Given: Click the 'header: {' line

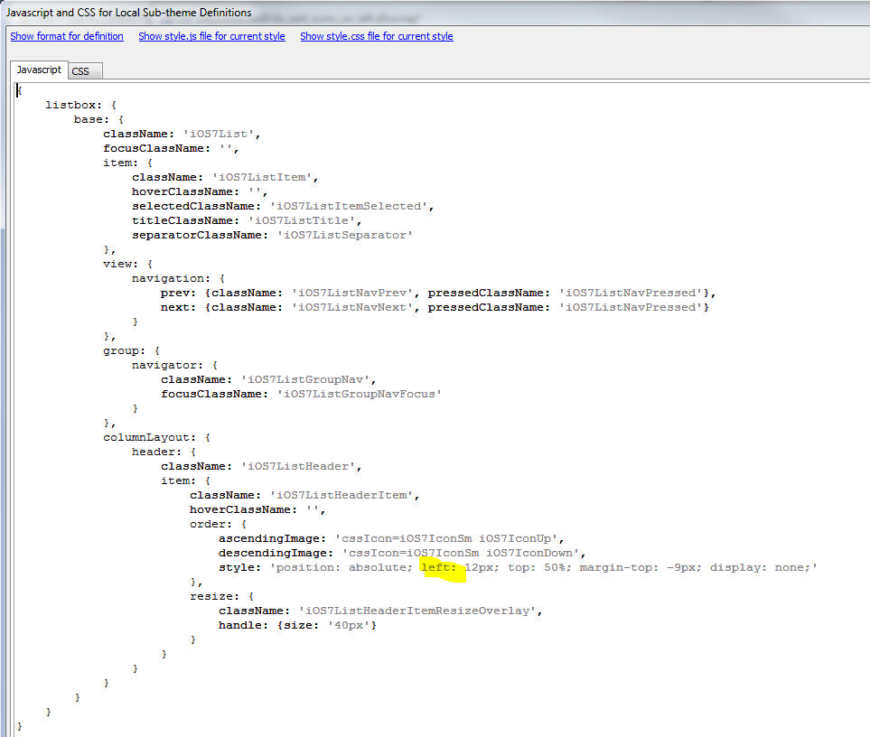Looking at the screenshot, I should [x=164, y=452].
